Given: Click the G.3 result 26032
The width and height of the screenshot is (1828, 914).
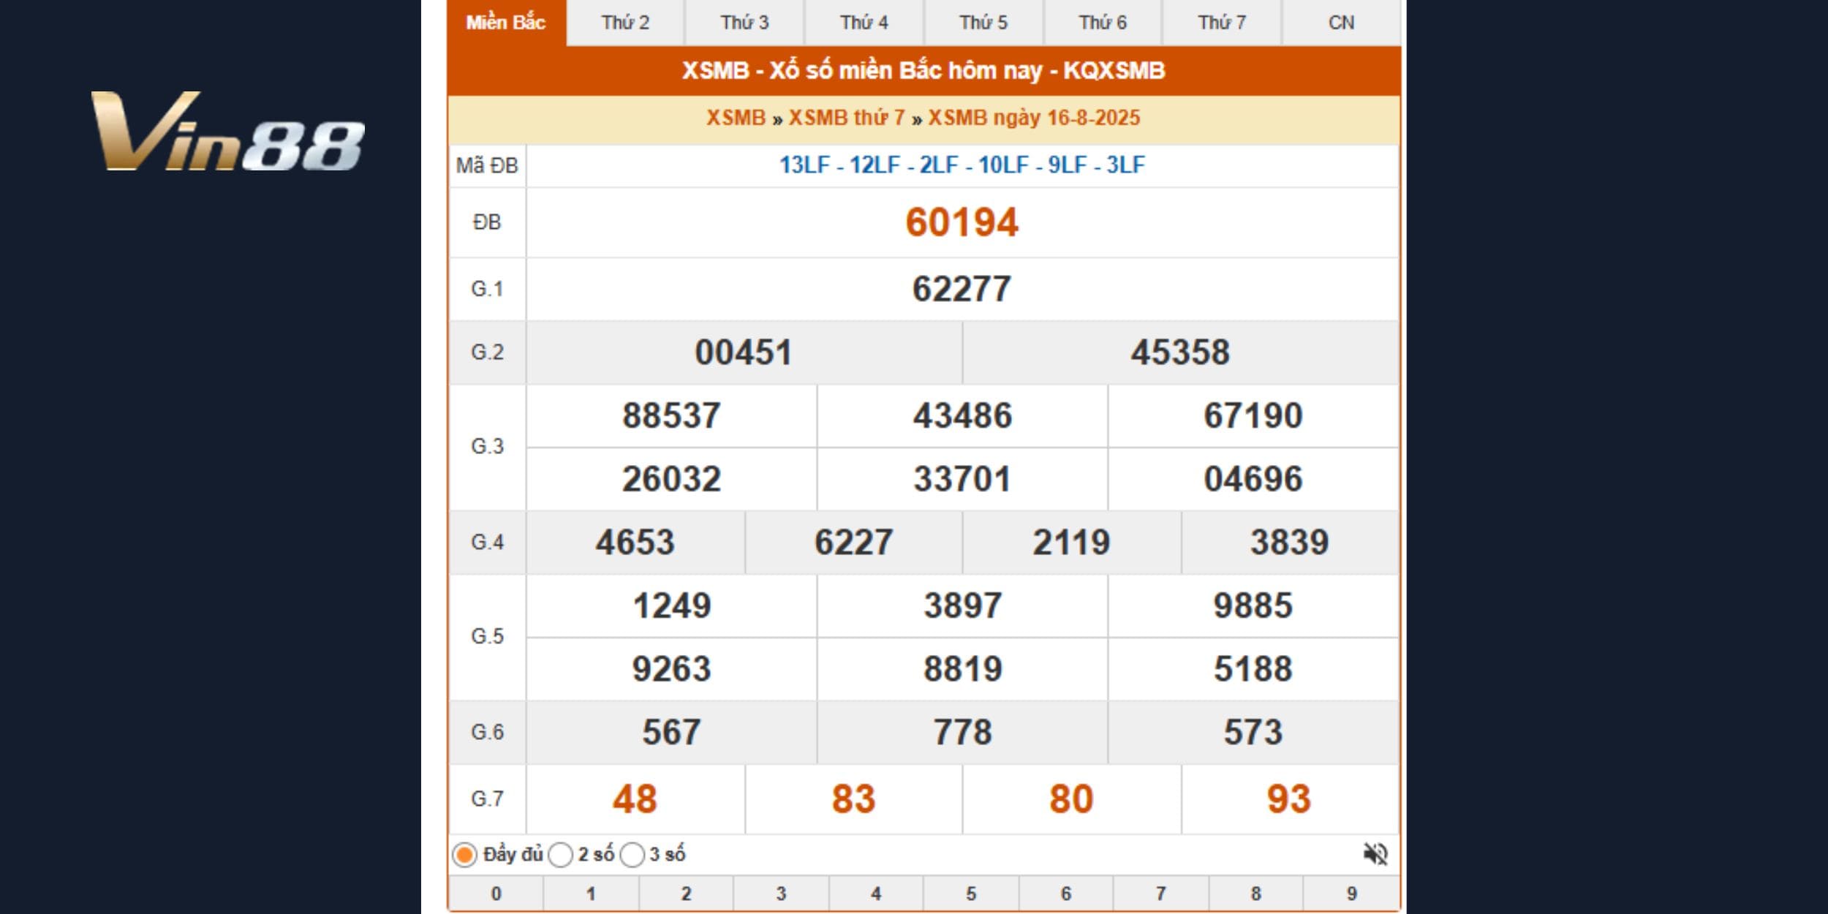Looking at the screenshot, I should pos(671,479).
